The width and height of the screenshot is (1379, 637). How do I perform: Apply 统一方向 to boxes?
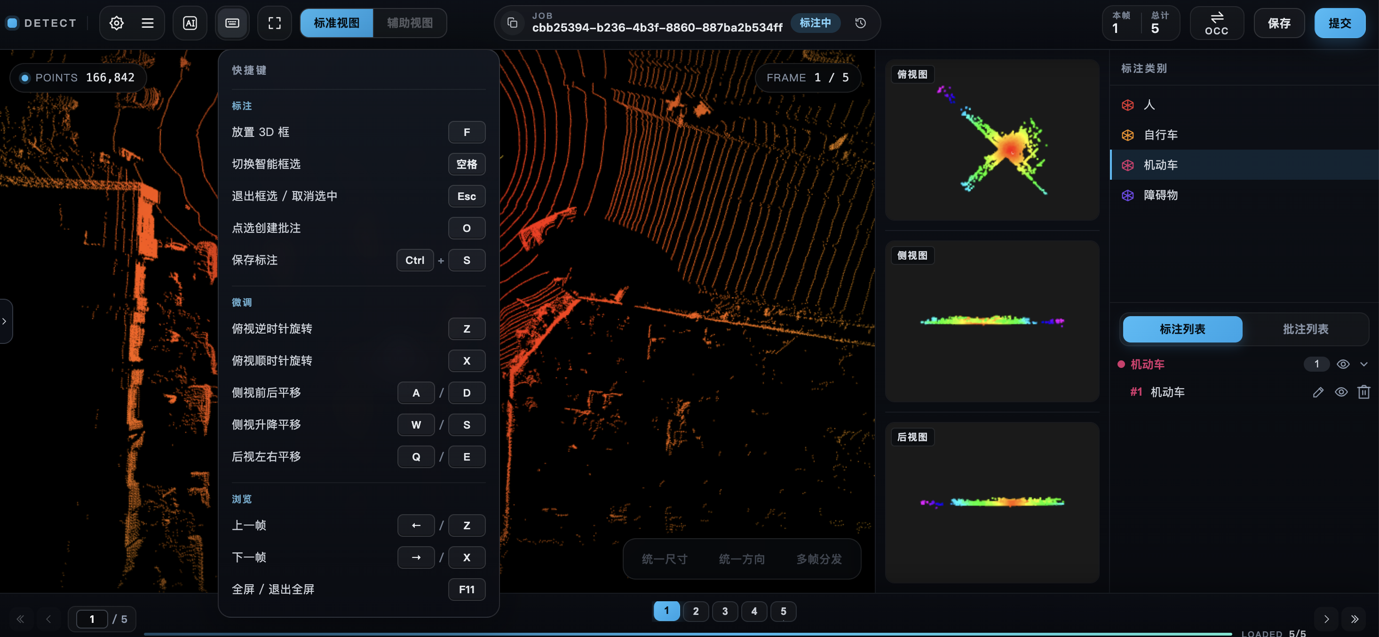coord(741,559)
